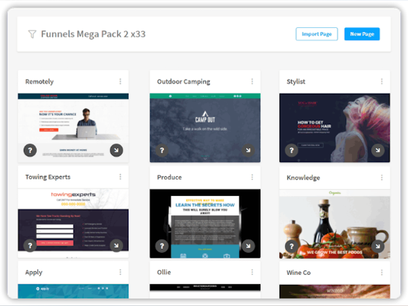
Task: Select the Towing Experts page thumbnail
Action: (x=73, y=223)
